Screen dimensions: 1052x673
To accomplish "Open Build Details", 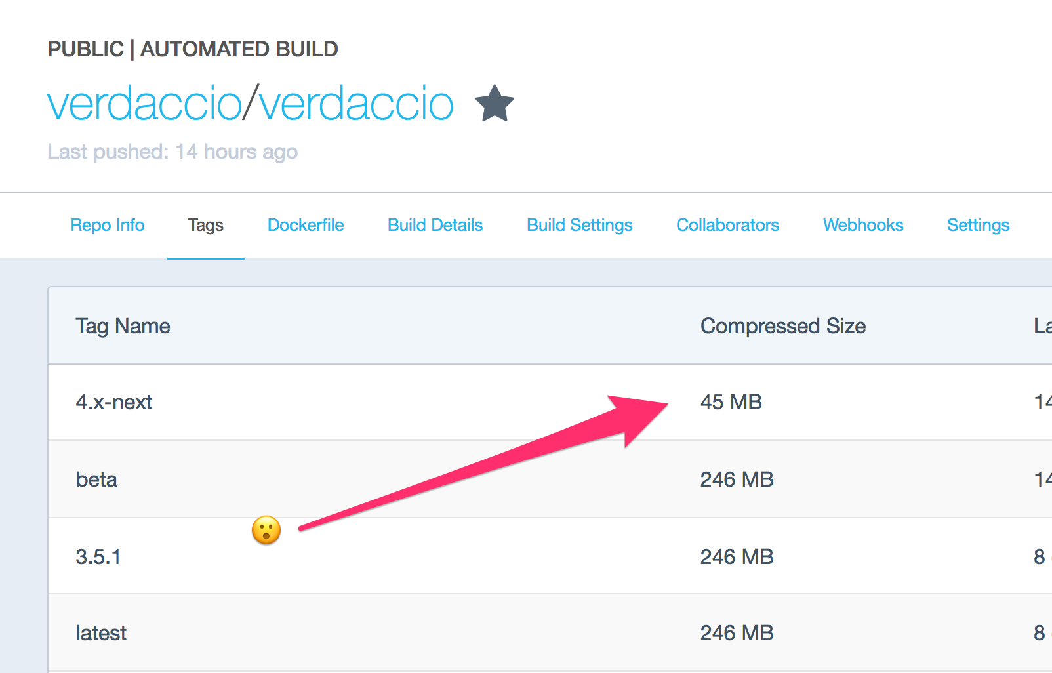I will click(435, 225).
